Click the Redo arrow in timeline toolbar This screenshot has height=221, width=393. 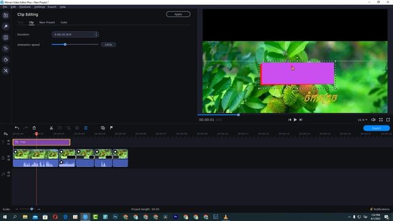pyautogui.click(x=25, y=128)
